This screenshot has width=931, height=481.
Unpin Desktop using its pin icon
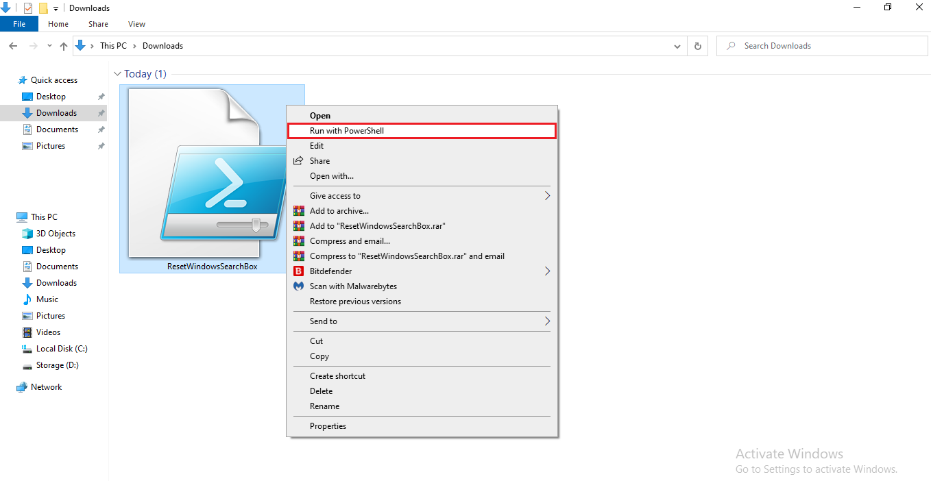[x=101, y=97]
